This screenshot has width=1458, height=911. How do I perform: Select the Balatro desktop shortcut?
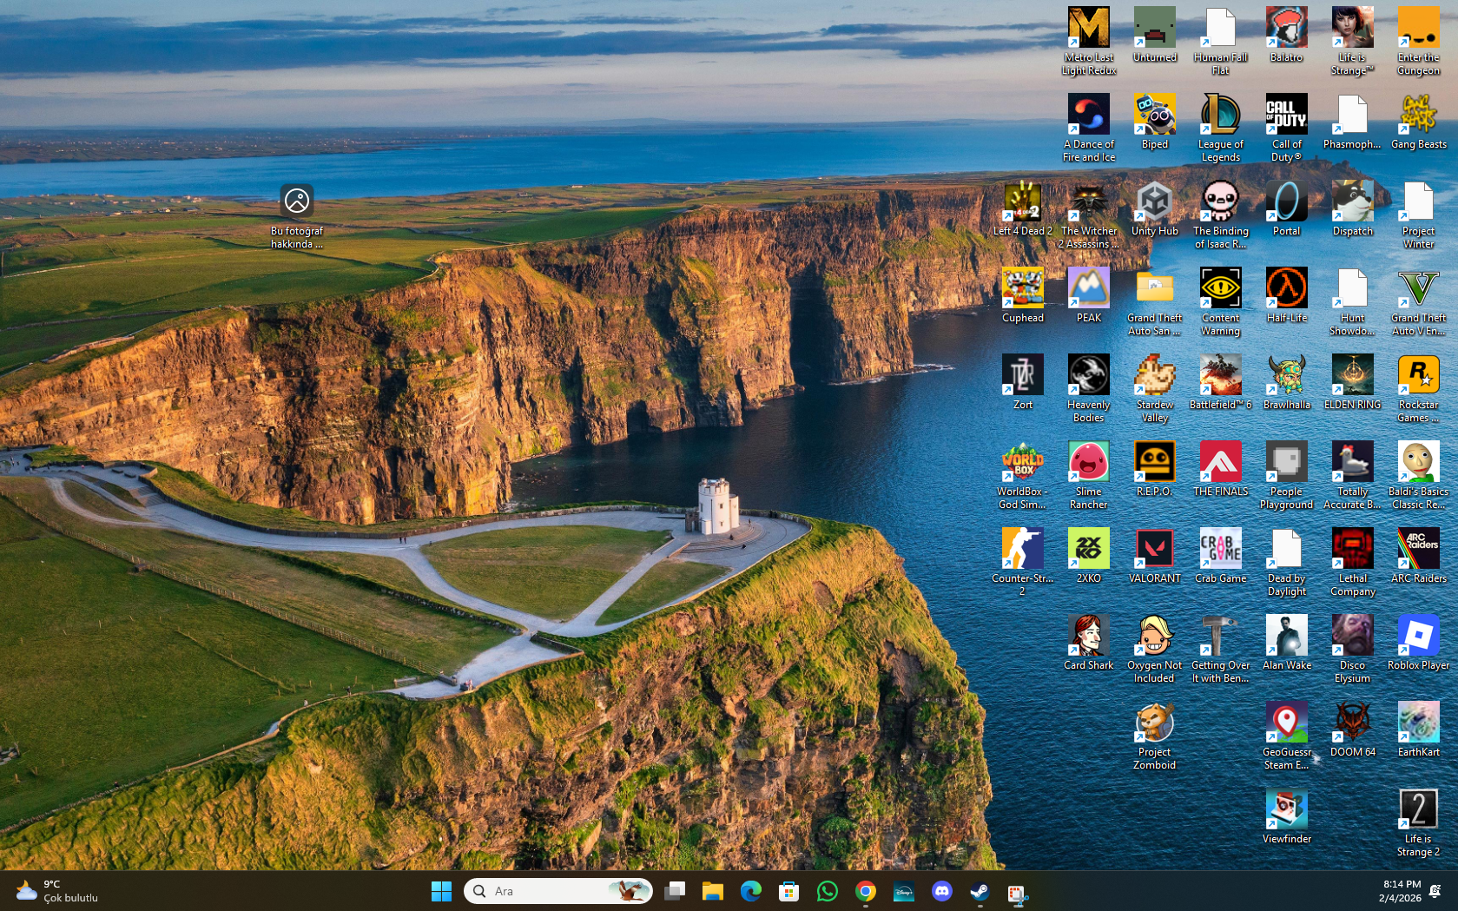point(1286,29)
